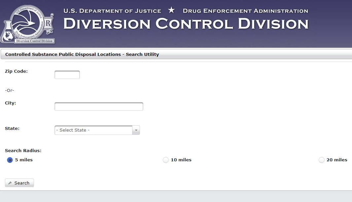The width and height of the screenshot is (352, 202).
Task: Focus the City text box
Action: [x=99, y=106]
